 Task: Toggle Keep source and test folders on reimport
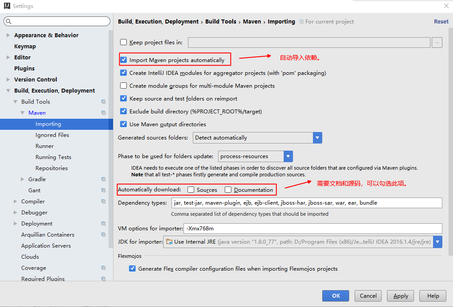coord(123,98)
